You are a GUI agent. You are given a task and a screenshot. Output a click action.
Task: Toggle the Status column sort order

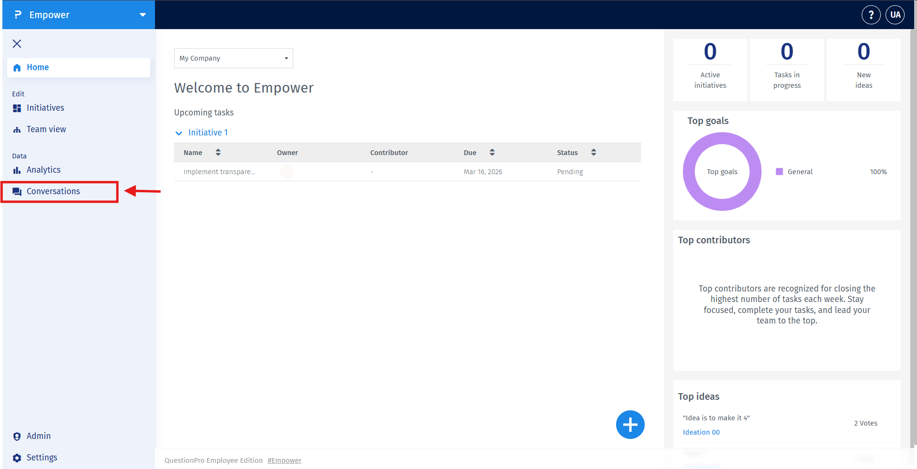point(593,152)
